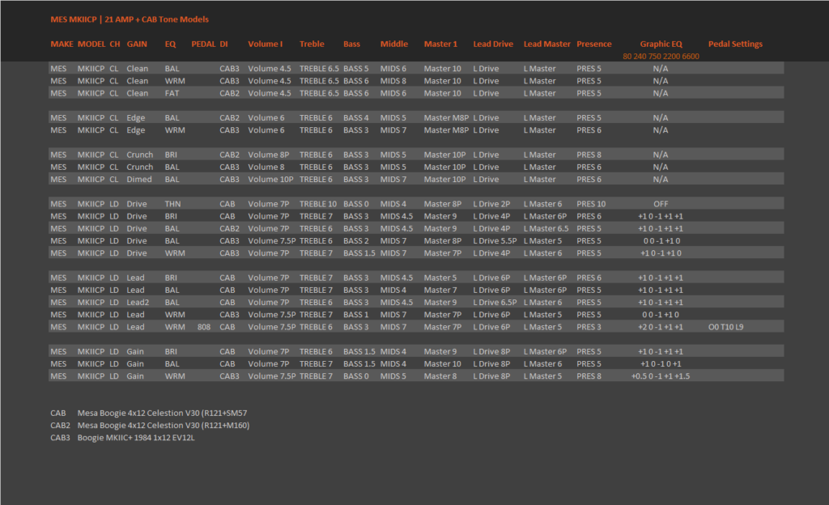Viewport: 829px width, 505px height.
Task: Select the +1 0 -1 +1 0 graphic EQ cell
Action: pos(661,253)
